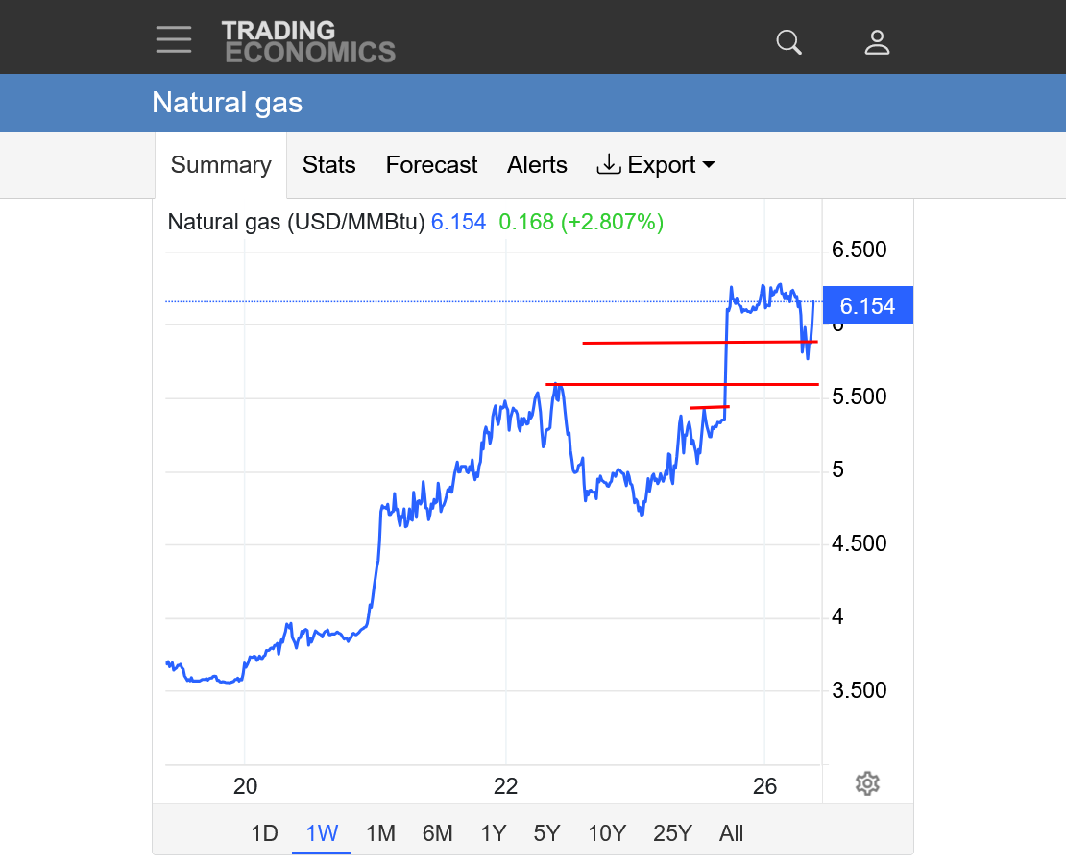Open the user account icon
This screenshot has height=865, width=1066.
877,42
